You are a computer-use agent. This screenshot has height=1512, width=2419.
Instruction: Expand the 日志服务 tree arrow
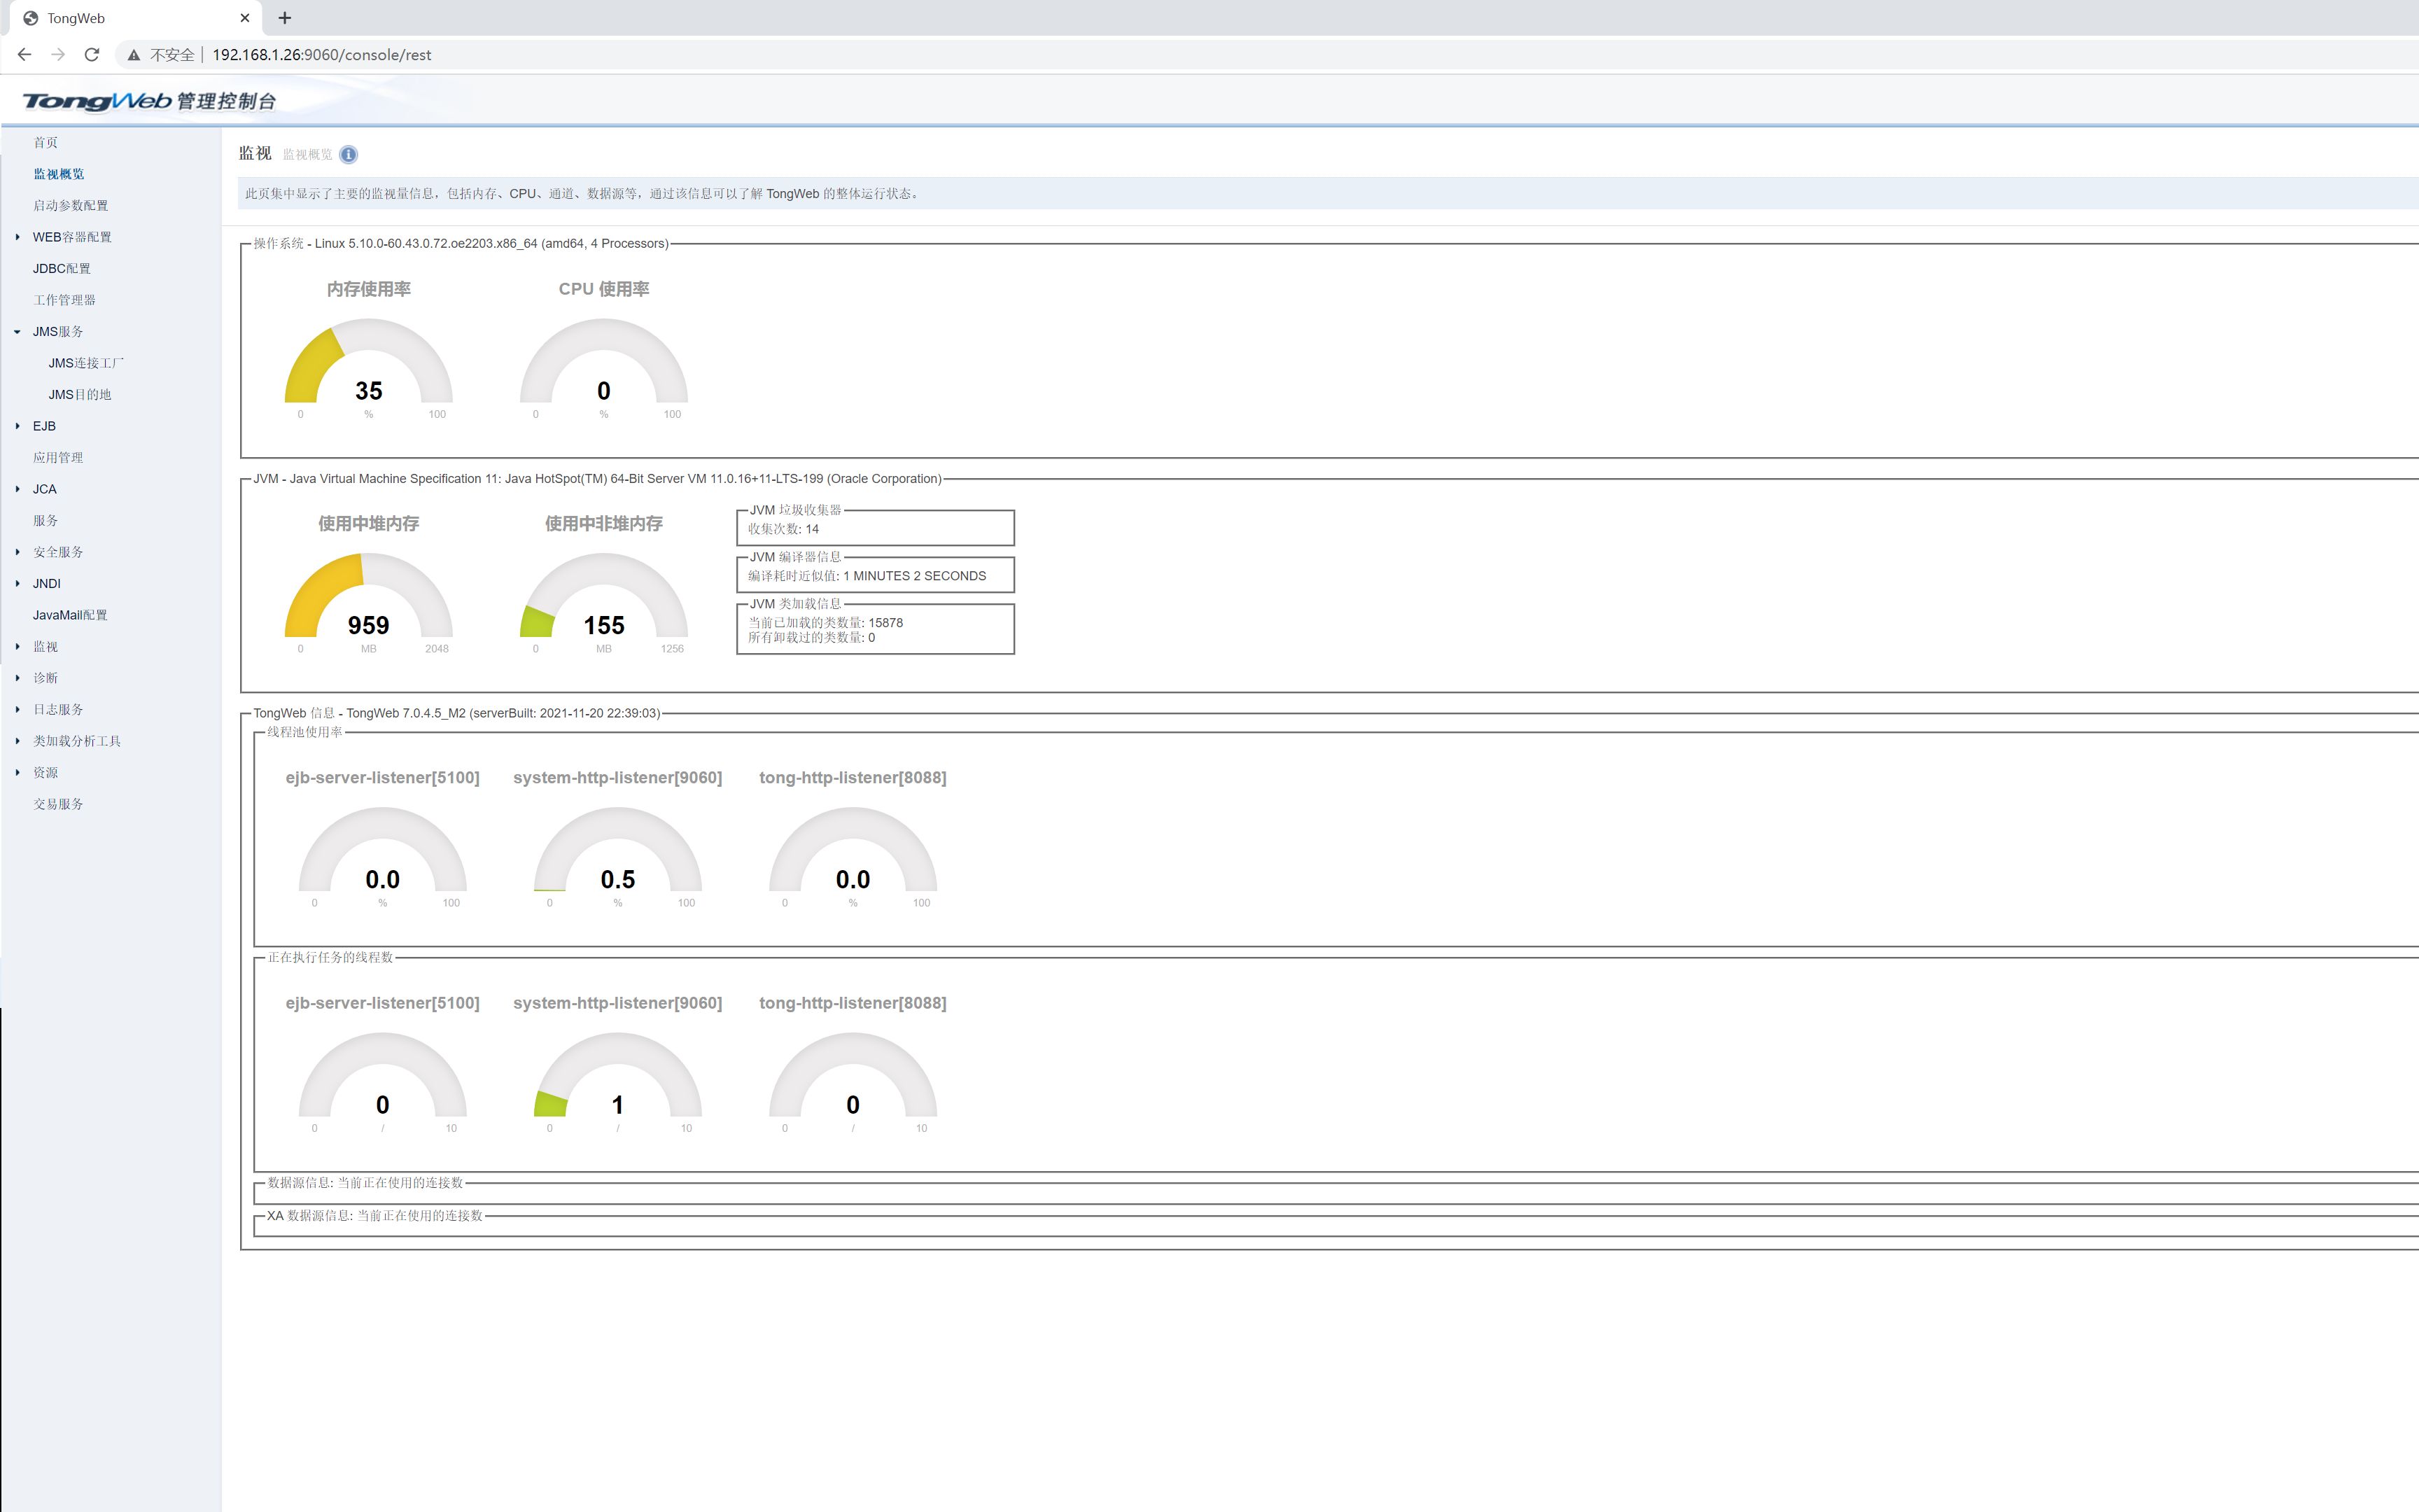18,709
